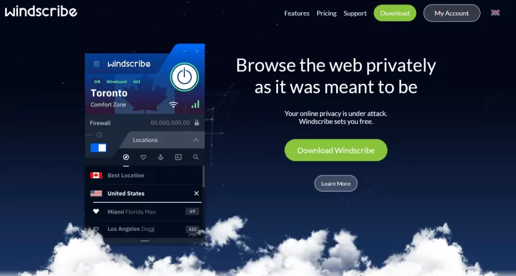Select the compass all-locations tab icon
Screen dimensions: 516x276
coord(126,157)
